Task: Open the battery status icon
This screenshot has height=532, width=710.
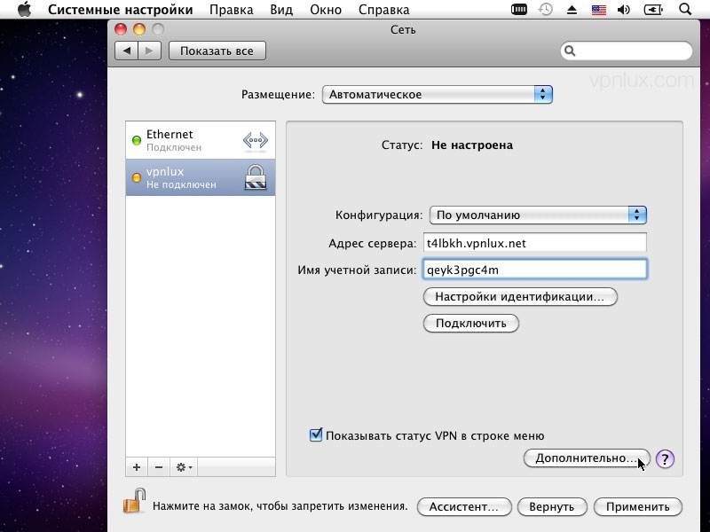Action: tap(653, 10)
